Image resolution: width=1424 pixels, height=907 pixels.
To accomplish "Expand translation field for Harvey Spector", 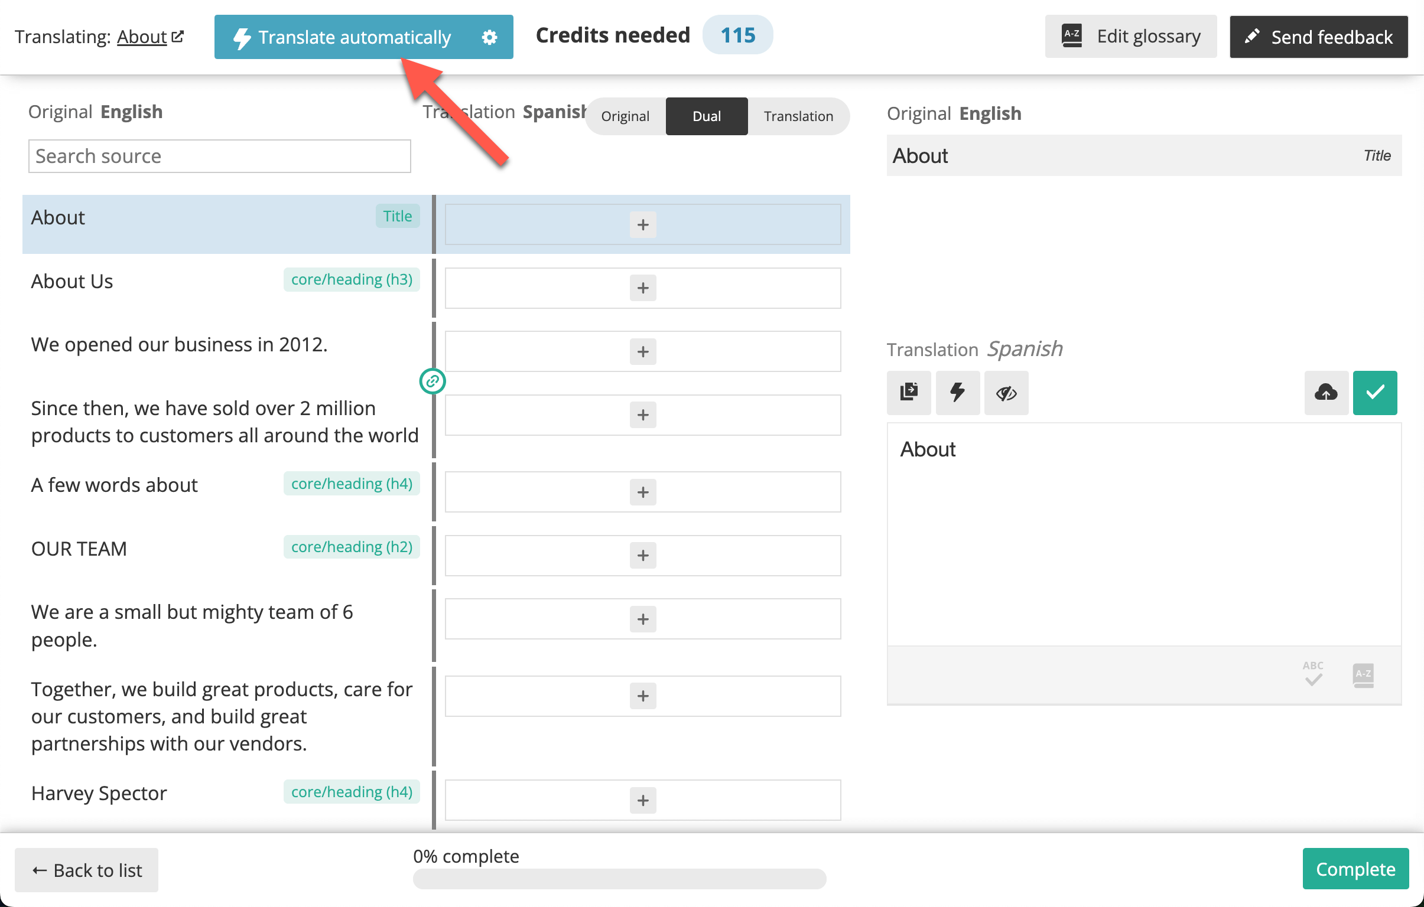I will (x=643, y=800).
